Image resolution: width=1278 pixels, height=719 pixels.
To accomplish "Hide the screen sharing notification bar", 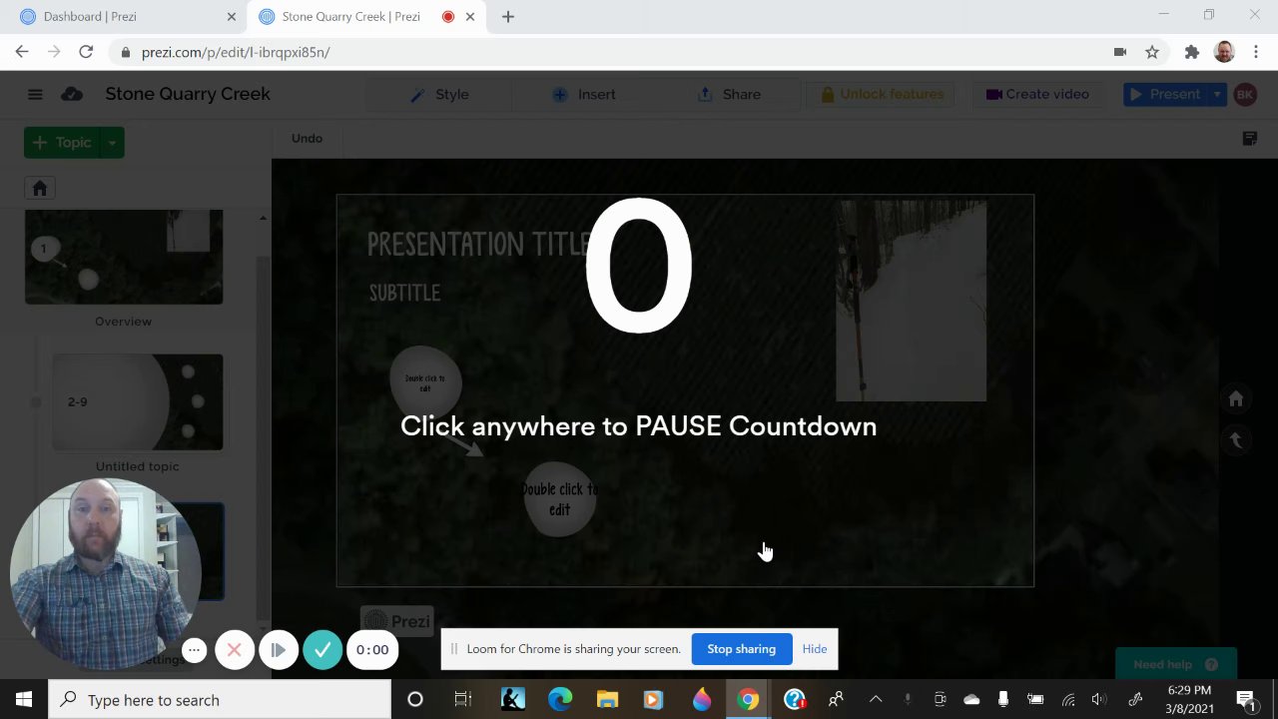I will pos(815,649).
